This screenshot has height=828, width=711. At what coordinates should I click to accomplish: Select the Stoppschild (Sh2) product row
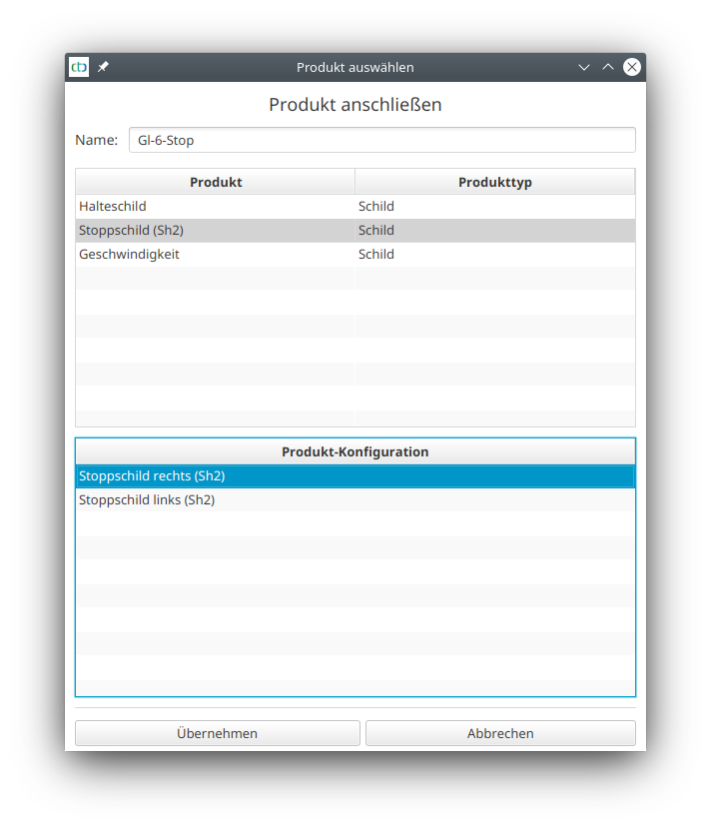point(131,231)
